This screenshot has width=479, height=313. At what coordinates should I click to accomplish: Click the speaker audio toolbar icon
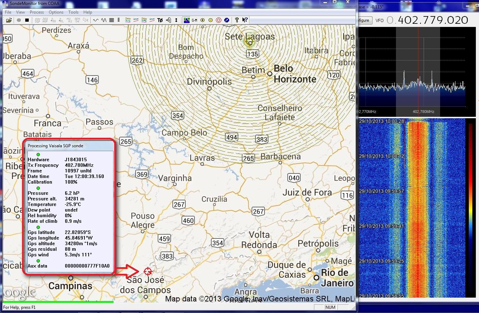pos(169,20)
